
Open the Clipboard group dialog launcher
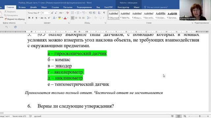pos(25,23)
